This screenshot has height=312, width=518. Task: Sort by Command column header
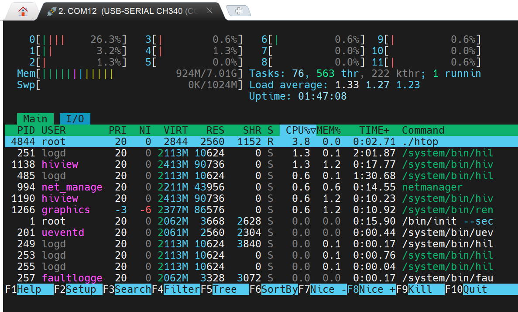pos(423,130)
